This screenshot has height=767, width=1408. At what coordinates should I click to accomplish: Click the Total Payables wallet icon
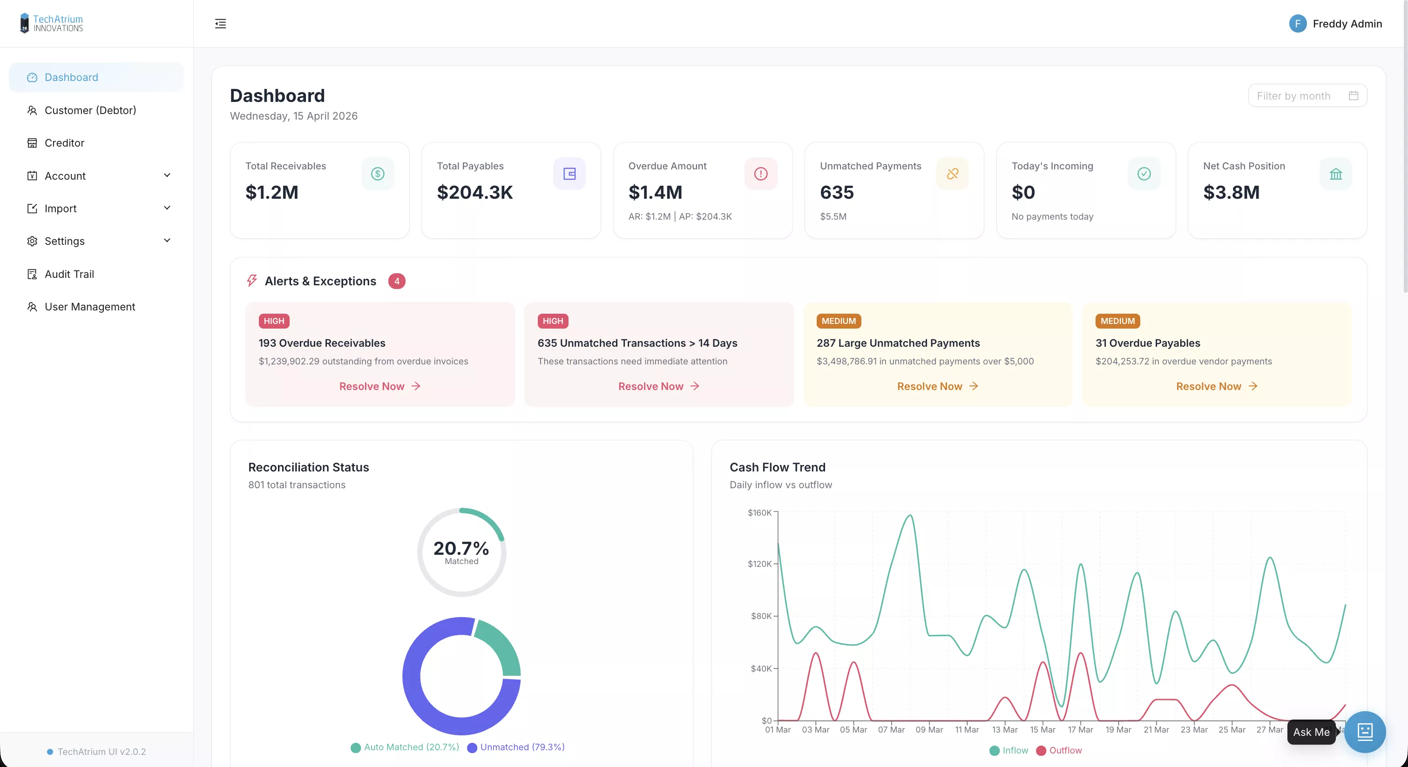point(569,174)
